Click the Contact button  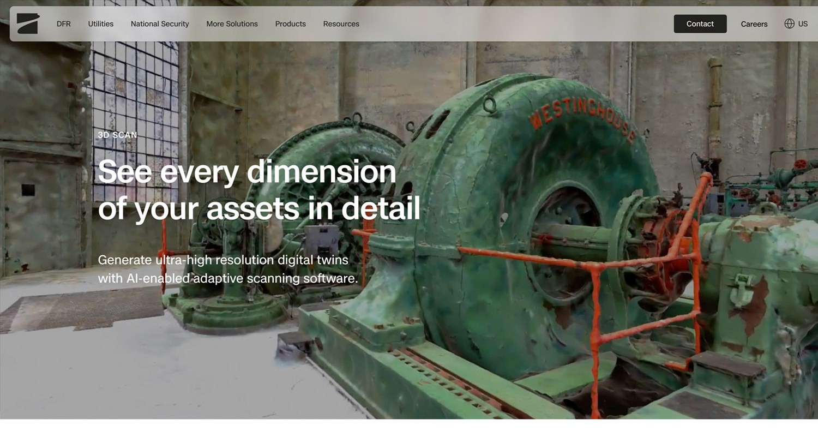[700, 23]
